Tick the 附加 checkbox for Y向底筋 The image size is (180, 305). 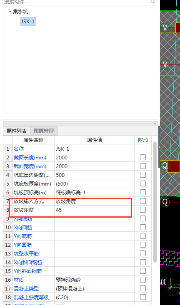(143, 236)
